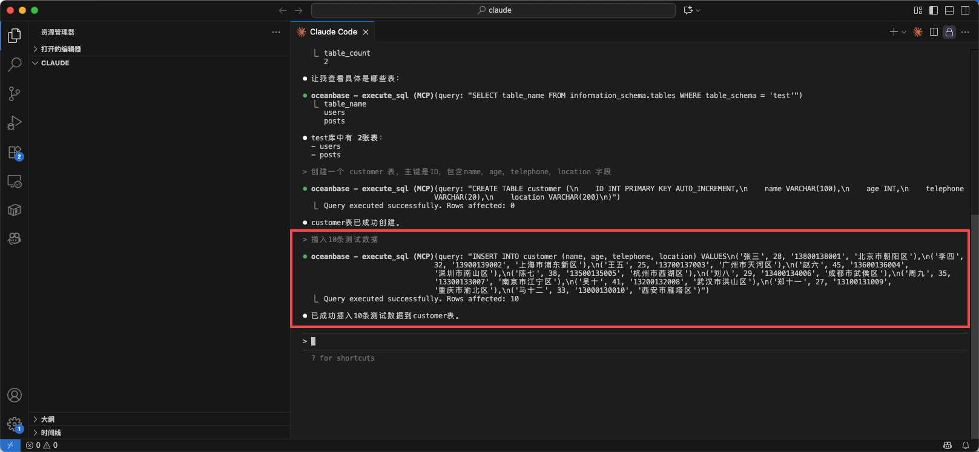Toggle the primary sidebar visibility
This screenshot has width=979, height=452.
pos(934,10)
